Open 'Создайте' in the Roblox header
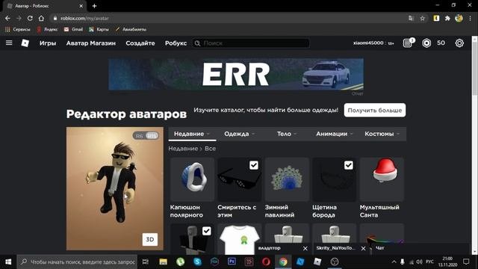 [140, 43]
